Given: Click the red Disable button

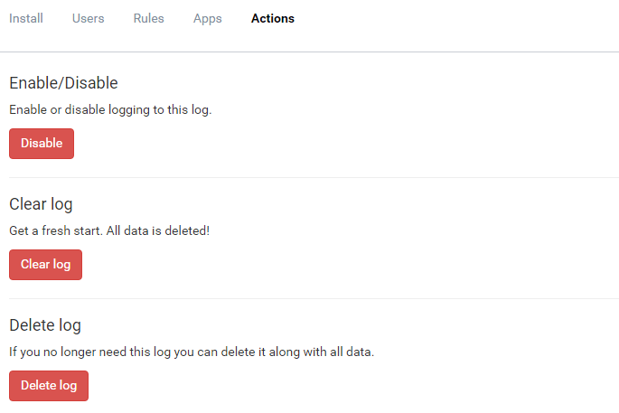Looking at the screenshot, I should [42, 144].
